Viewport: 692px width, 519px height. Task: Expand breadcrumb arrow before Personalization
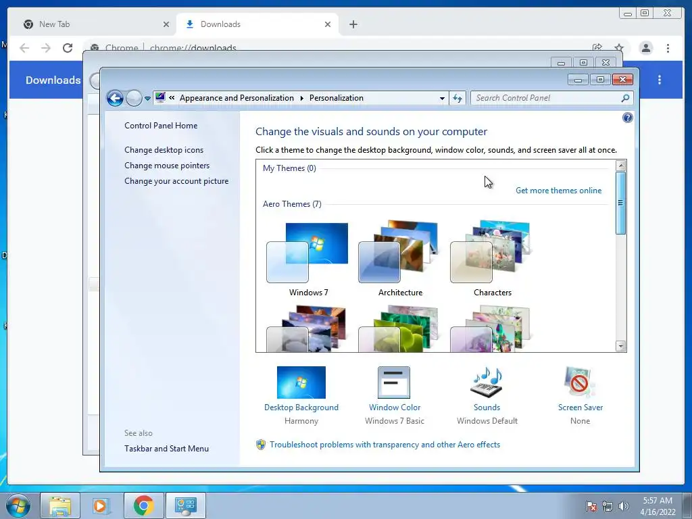pos(302,98)
